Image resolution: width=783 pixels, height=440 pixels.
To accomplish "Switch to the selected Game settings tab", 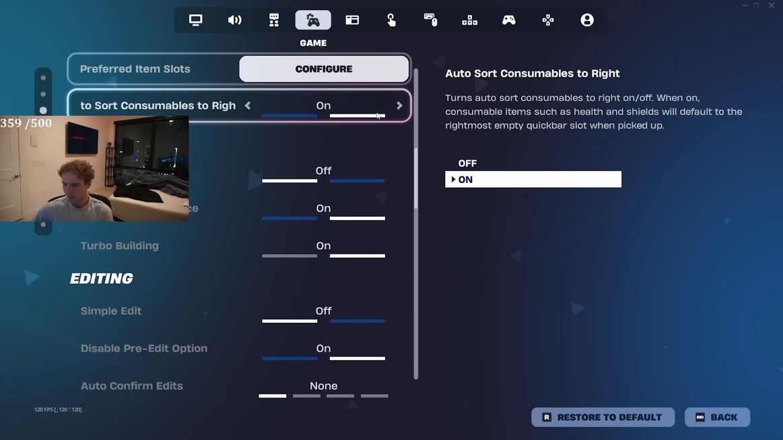I will click(x=313, y=20).
